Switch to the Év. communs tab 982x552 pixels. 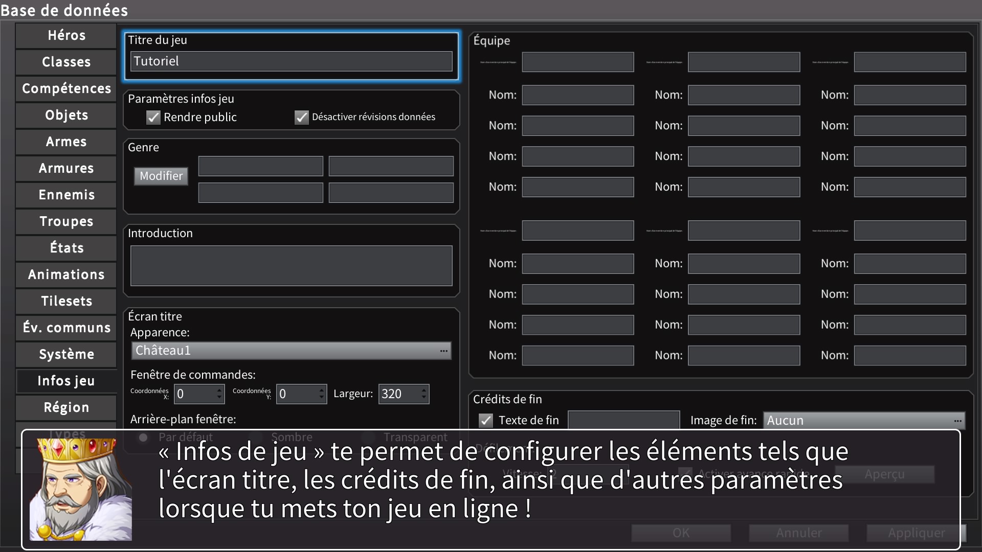point(66,328)
